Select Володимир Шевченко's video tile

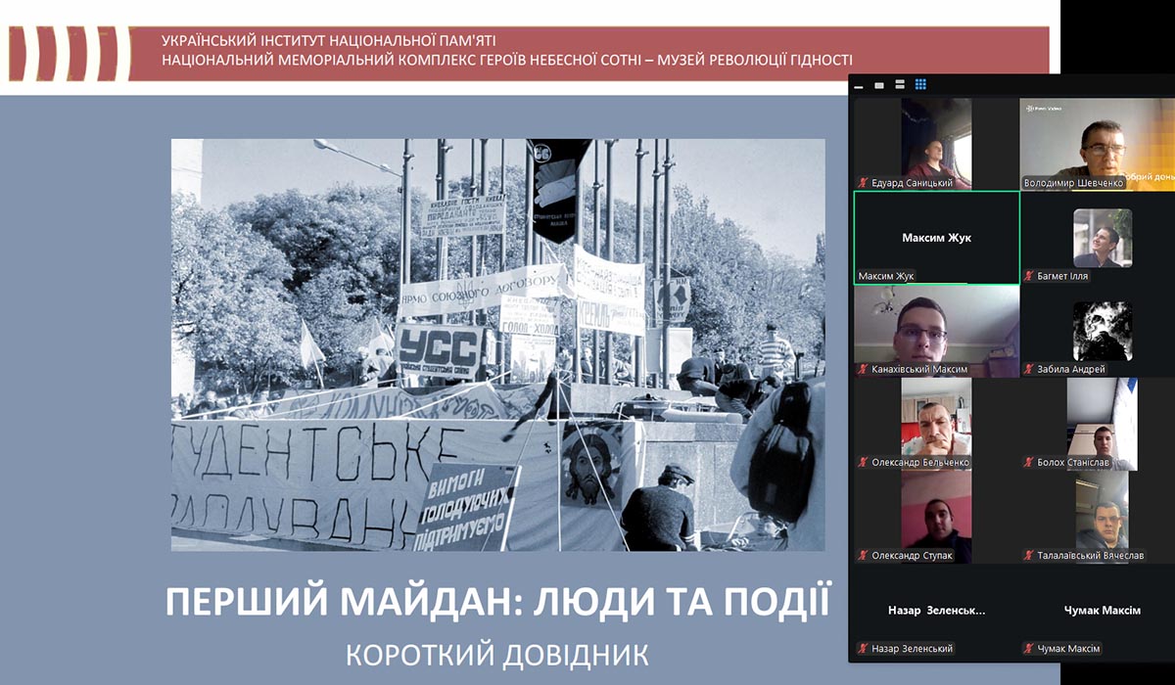1099,144
